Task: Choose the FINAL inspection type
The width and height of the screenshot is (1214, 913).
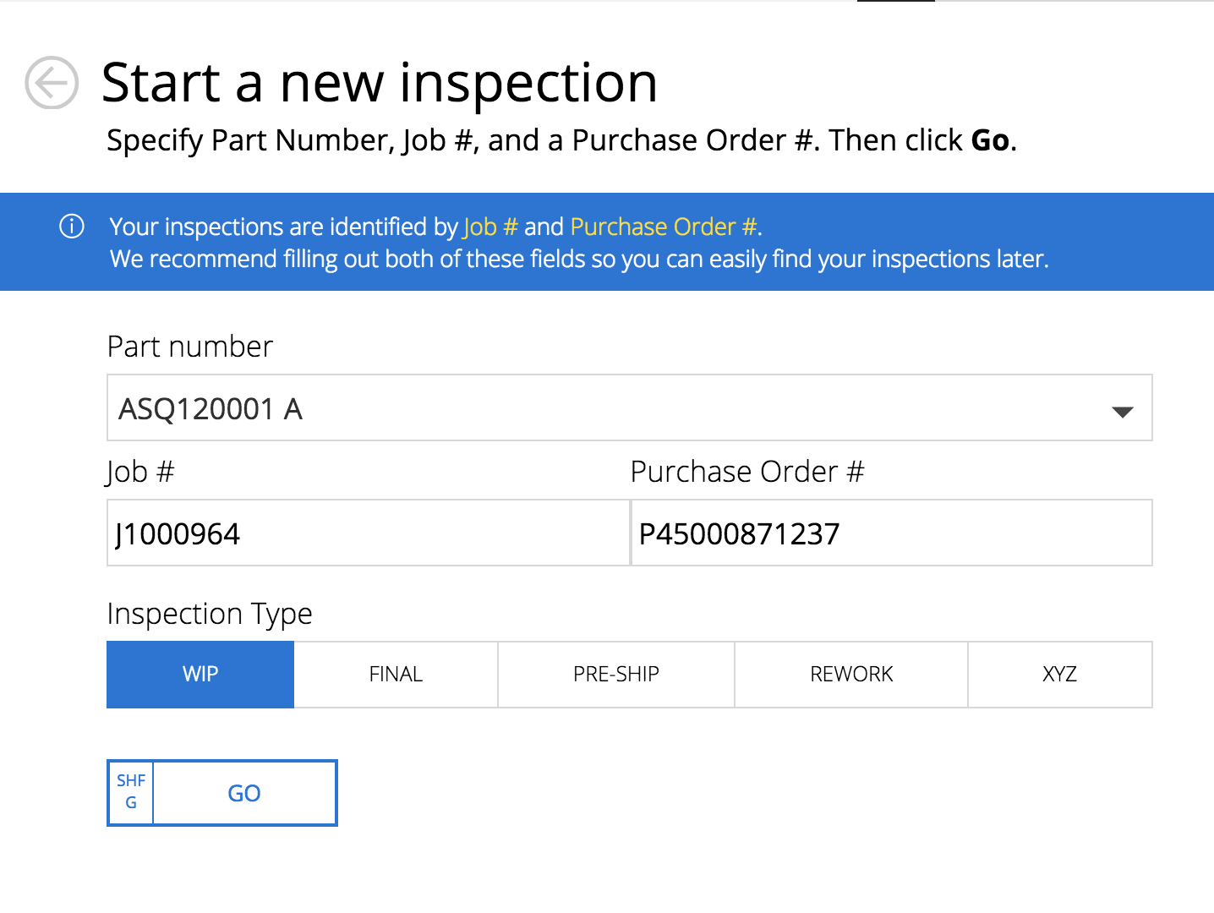Action: pos(396,675)
